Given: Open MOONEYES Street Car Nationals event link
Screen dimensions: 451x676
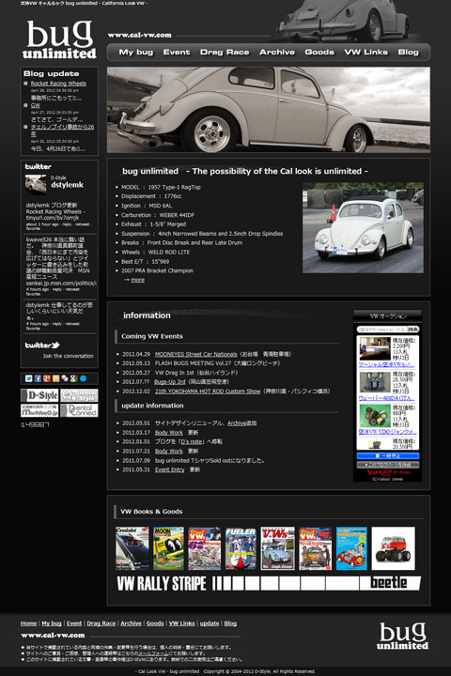Looking at the screenshot, I should point(196,354).
